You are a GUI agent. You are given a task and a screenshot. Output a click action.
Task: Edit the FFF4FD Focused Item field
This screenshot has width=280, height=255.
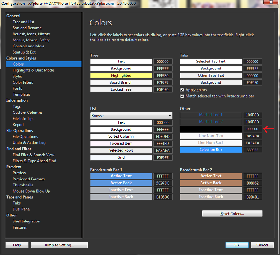[x=163, y=144]
